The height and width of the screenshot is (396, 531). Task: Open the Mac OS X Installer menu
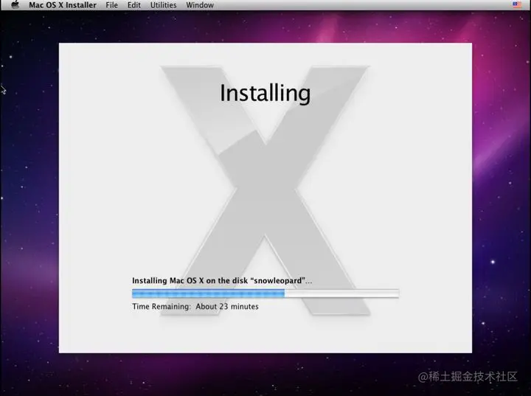[x=63, y=5]
